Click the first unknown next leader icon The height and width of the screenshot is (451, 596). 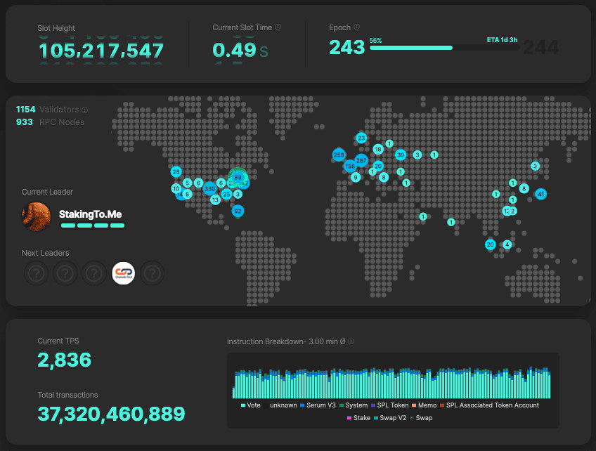point(35,273)
